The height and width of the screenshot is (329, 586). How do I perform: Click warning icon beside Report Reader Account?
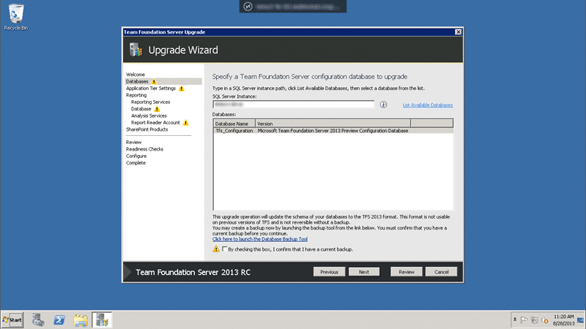click(x=186, y=123)
